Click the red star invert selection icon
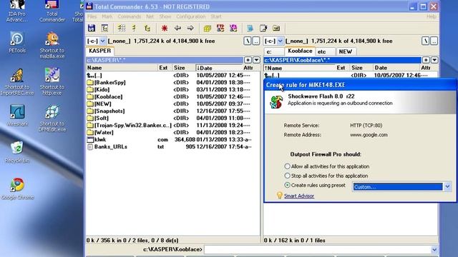The image size is (458, 257). (165, 28)
